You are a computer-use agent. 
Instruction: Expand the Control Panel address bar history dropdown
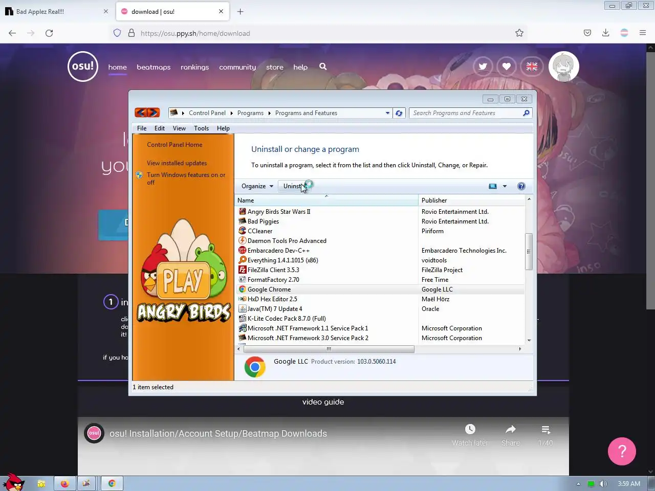tap(387, 113)
